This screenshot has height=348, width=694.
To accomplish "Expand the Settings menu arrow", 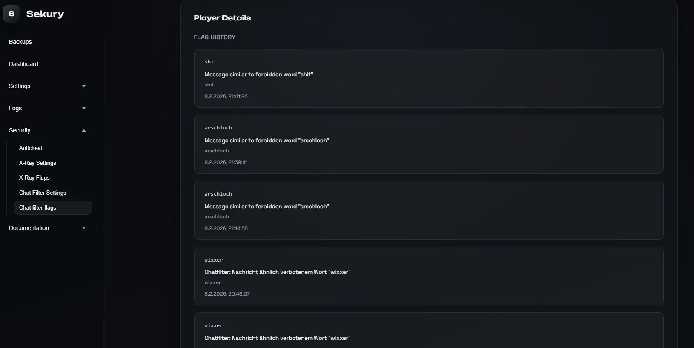I will (x=84, y=86).
